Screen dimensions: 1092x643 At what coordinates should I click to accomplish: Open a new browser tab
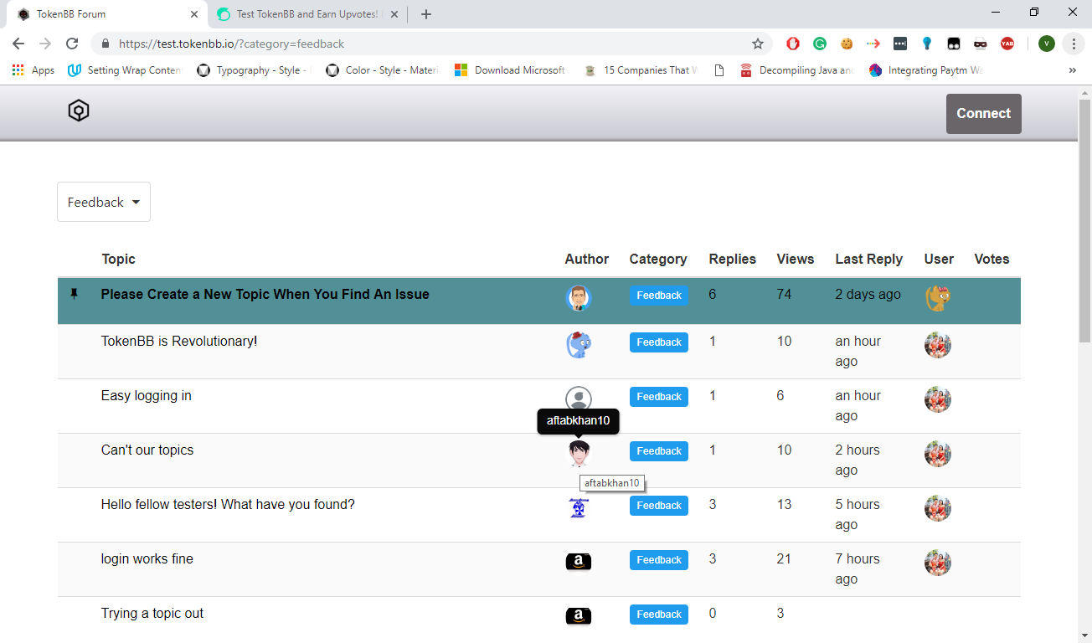pyautogui.click(x=426, y=14)
